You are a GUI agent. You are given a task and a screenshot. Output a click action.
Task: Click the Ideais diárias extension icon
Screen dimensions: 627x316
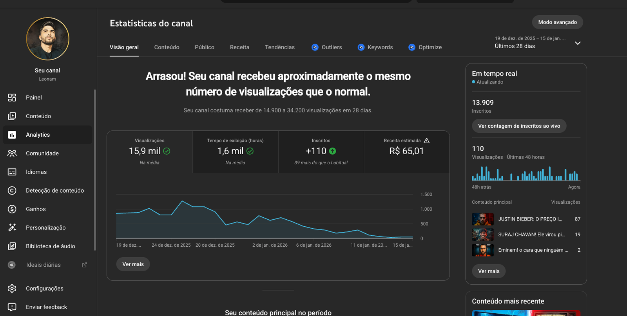click(x=12, y=265)
